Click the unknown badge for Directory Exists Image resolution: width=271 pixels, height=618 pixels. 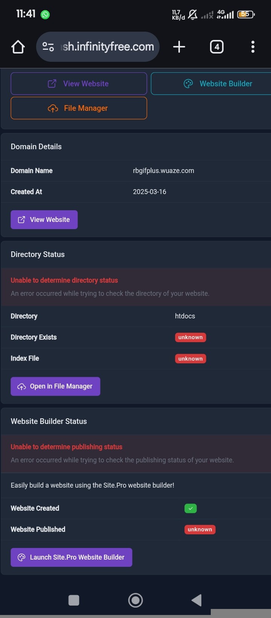pyautogui.click(x=190, y=337)
